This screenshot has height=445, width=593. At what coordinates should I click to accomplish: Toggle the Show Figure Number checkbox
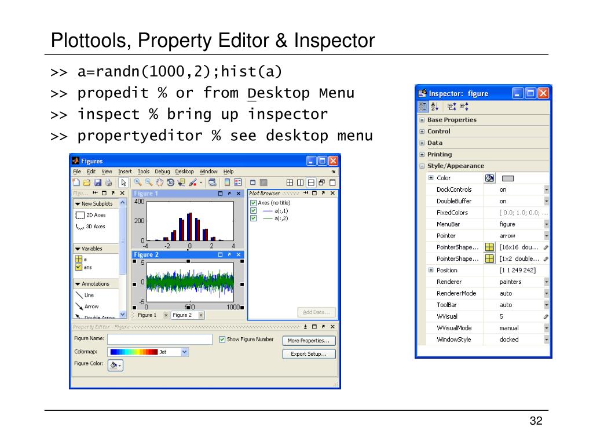click(222, 340)
